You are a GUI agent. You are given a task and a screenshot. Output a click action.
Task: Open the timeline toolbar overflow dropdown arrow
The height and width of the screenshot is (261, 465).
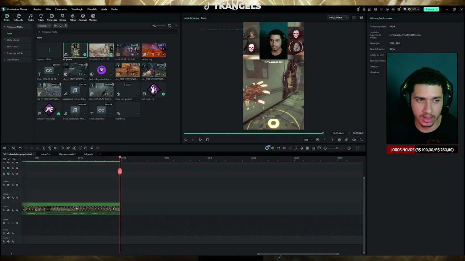pyautogui.click(x=362, y=148)
